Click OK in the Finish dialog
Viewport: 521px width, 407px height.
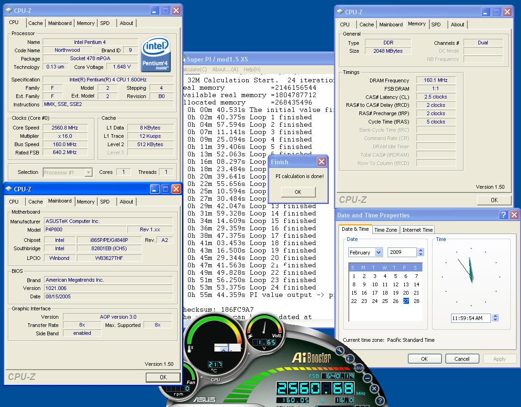[x=298, y=192]
